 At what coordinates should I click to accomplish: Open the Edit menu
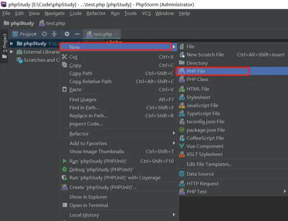(19, 13)
